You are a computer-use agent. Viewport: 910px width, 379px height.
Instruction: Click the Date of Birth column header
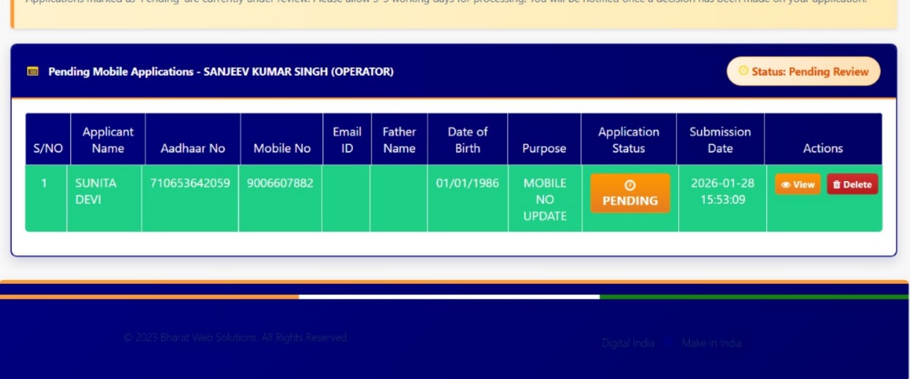(x=467, y=139)
